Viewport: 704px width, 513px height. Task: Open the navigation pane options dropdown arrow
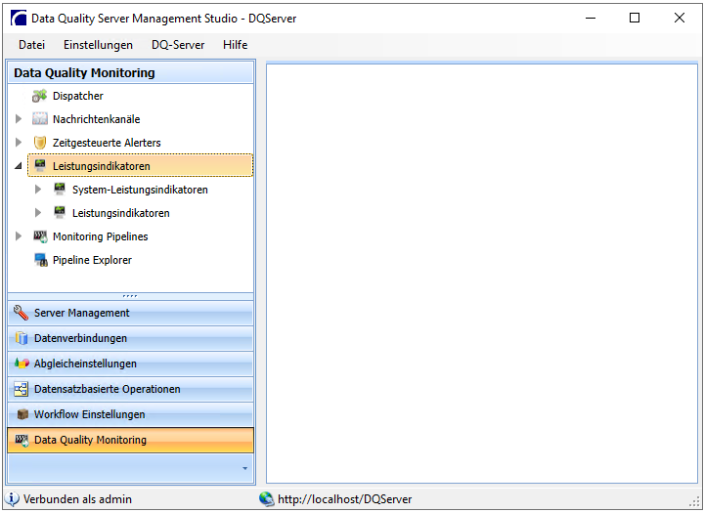point(245,469)
